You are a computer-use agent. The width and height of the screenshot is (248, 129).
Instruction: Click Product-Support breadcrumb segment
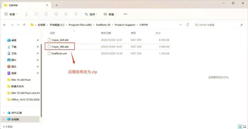(125, 25)
